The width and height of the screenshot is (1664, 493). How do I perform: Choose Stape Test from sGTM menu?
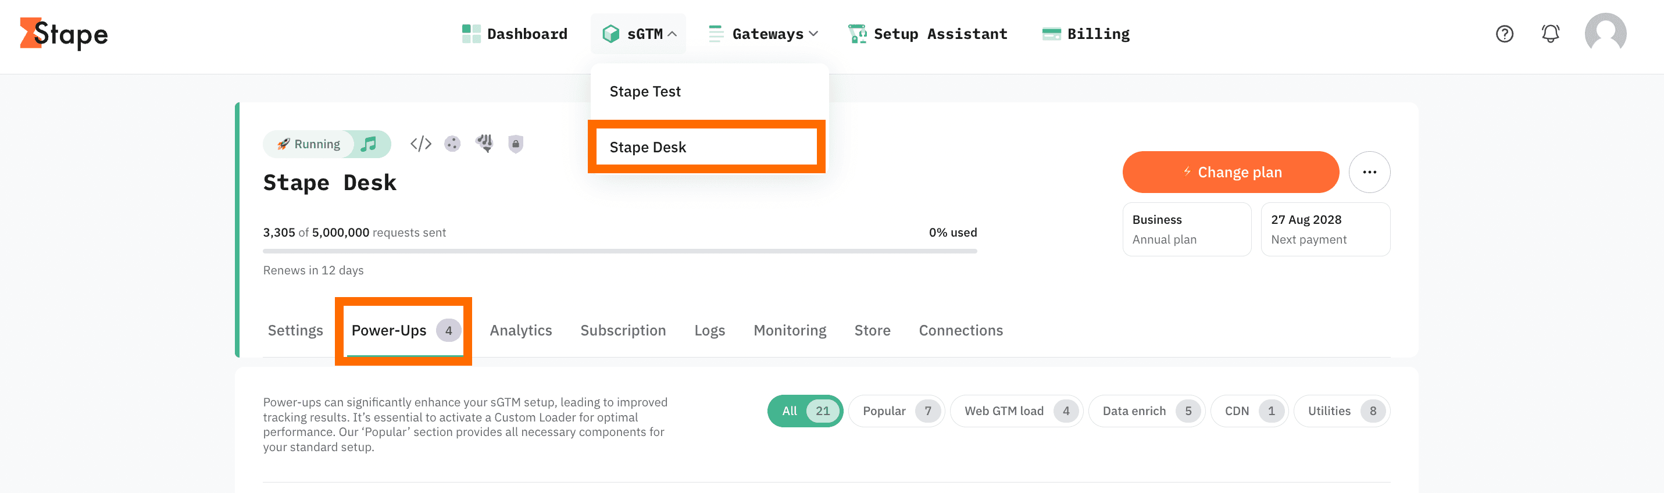[x=645, y=92]
